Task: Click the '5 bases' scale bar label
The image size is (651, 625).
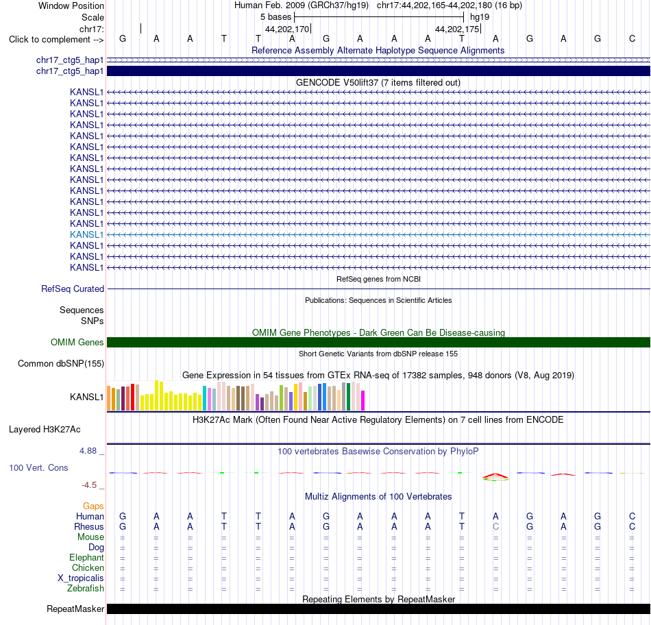Action: click(x=275, y=17)
